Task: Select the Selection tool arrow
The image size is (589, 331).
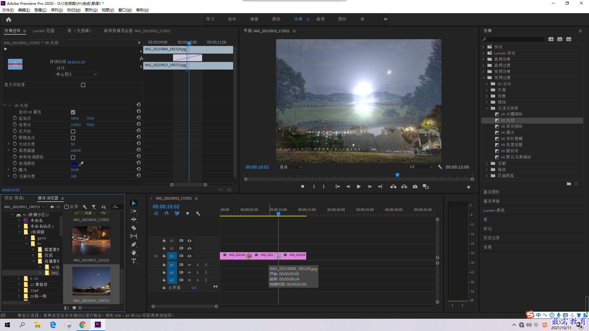Action: (x=134, y=203)
